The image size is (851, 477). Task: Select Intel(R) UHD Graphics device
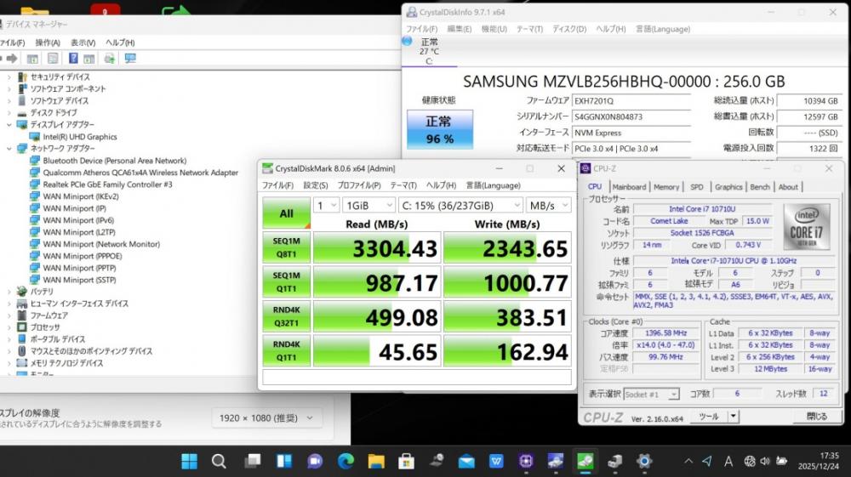[x=80, y=136]
